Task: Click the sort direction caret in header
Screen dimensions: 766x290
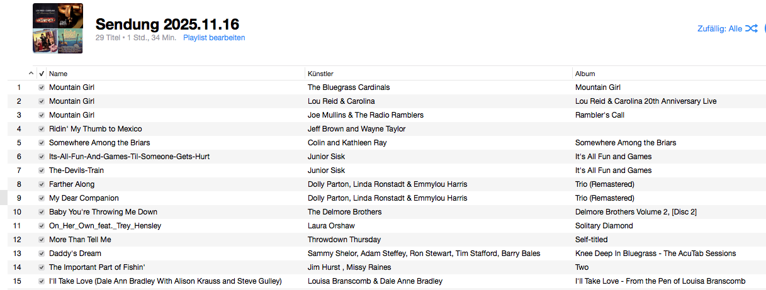Action: click(x=31, y=74)
